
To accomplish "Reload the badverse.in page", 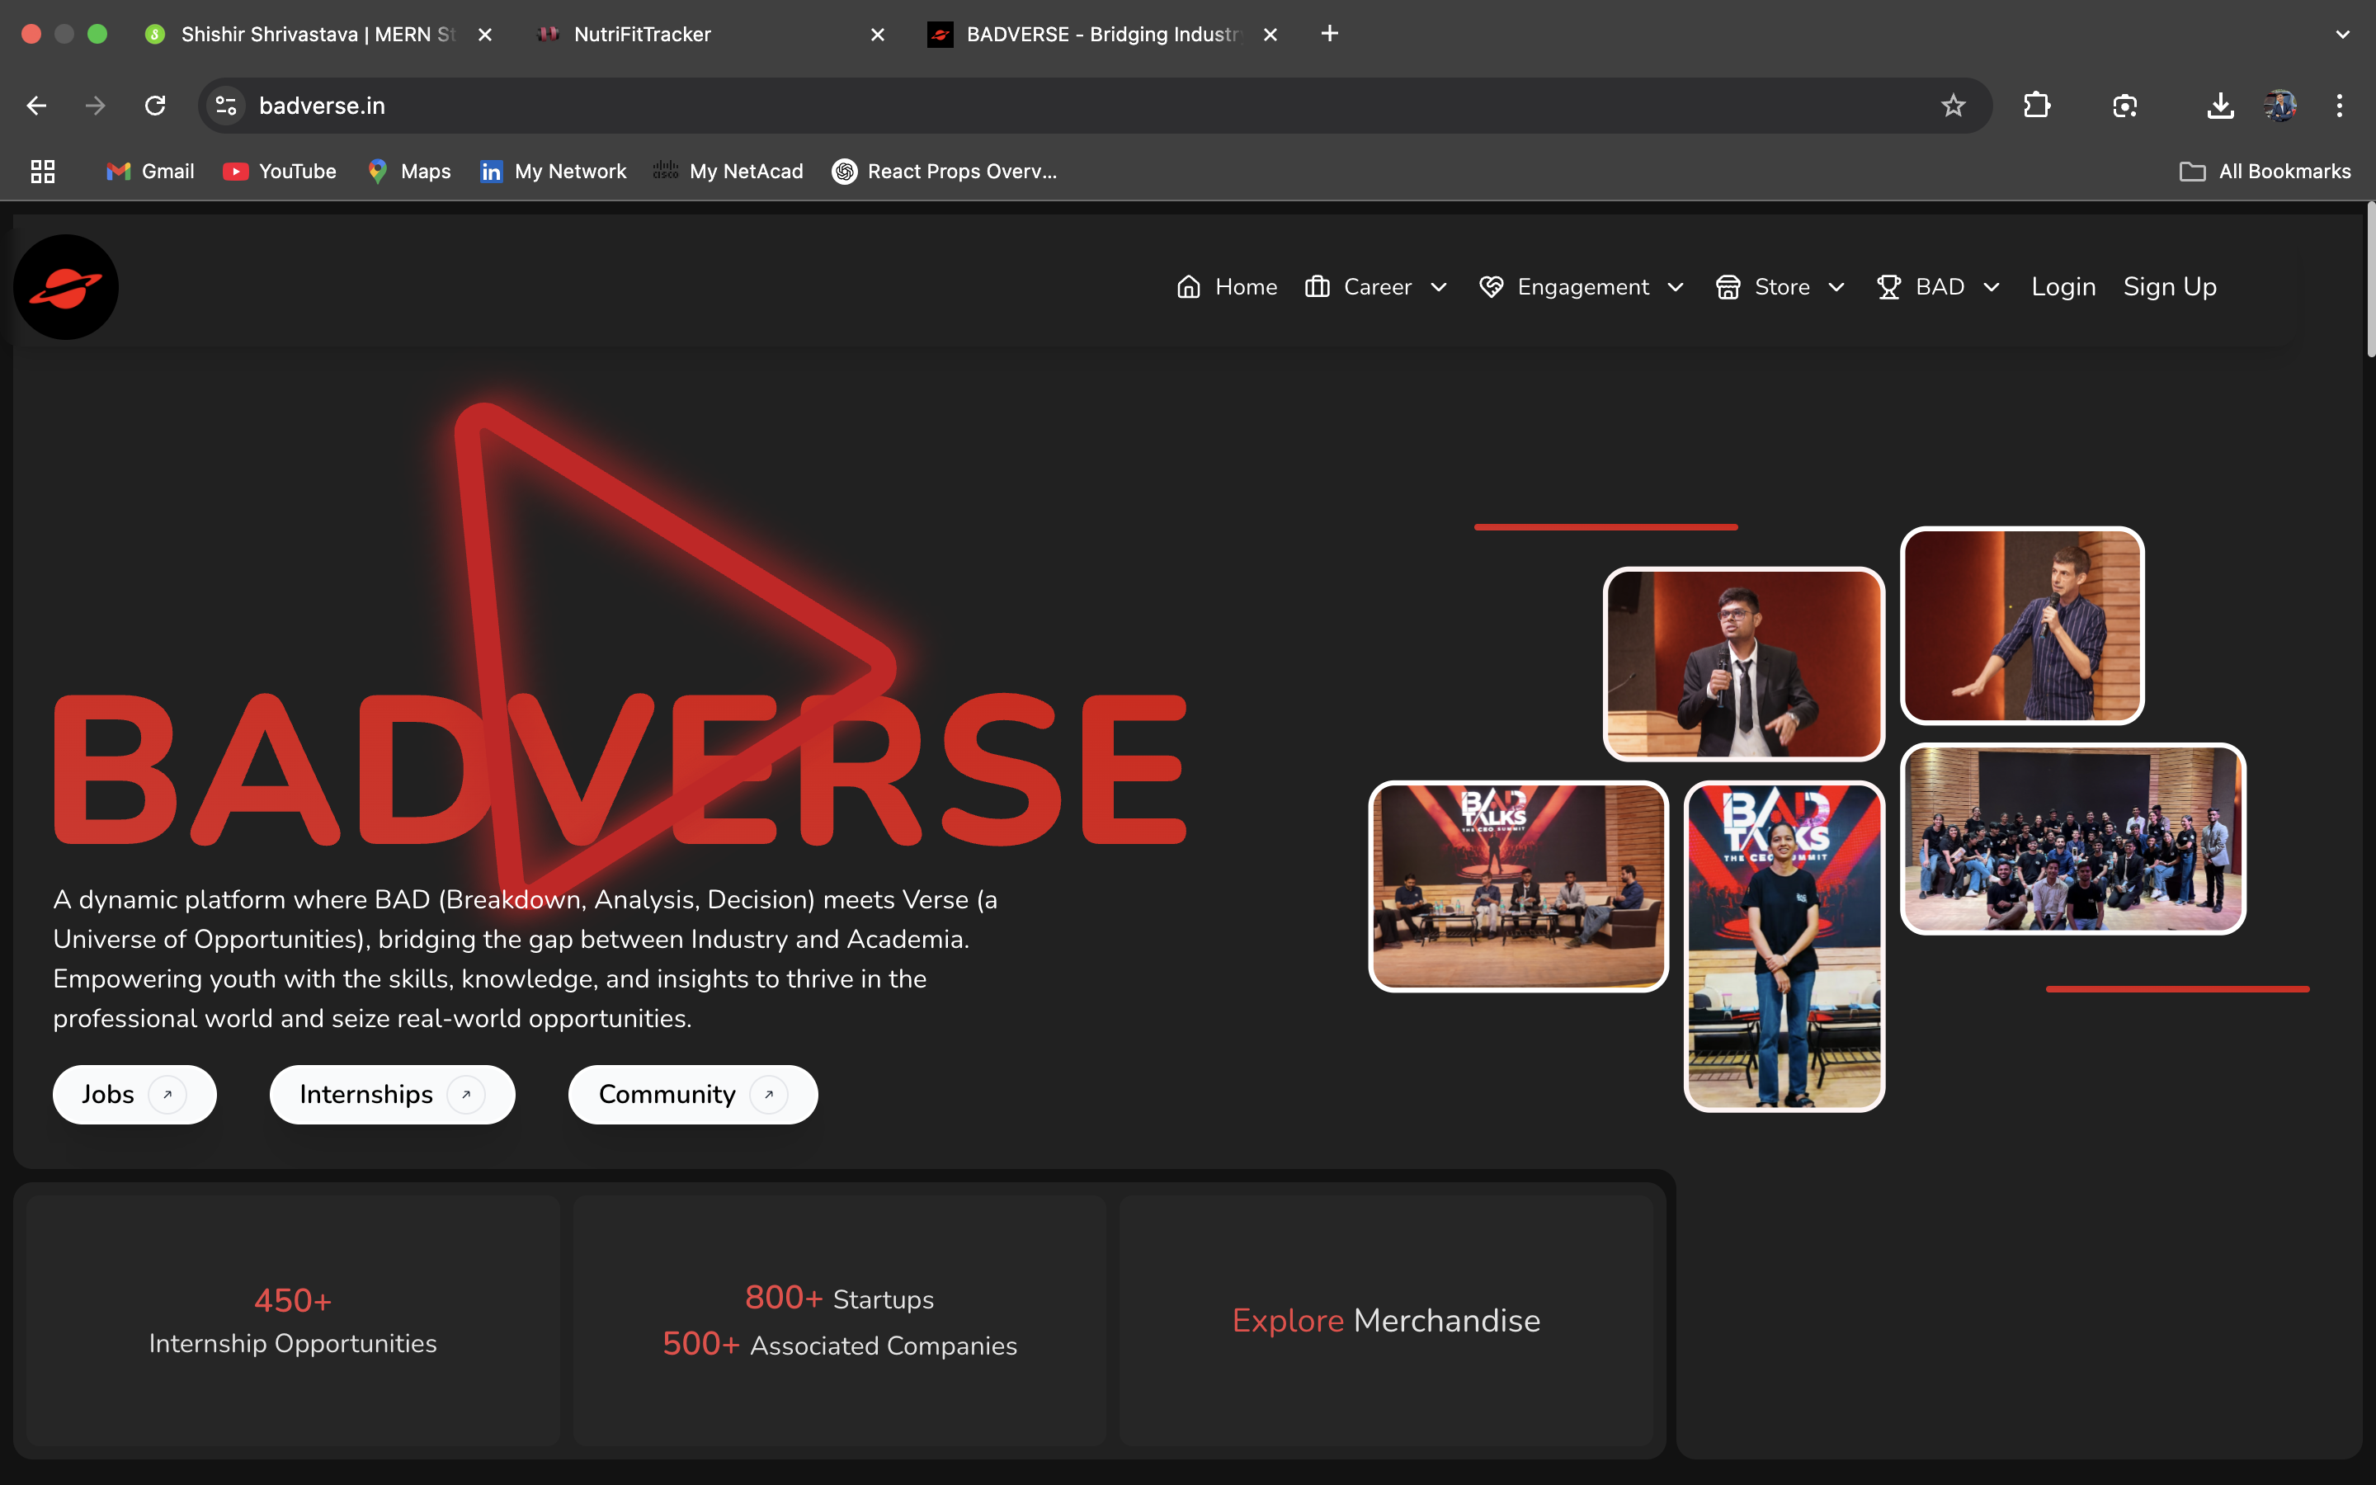I will [155, 105].
